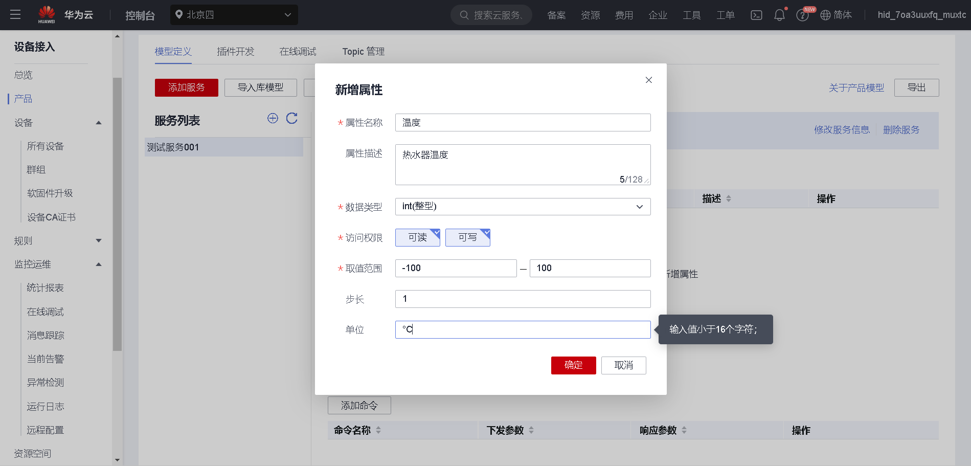Close the 新增属性 dialog
Image resolution: width=971 pixels, height=466 pixels.
[x=649, y=80]
